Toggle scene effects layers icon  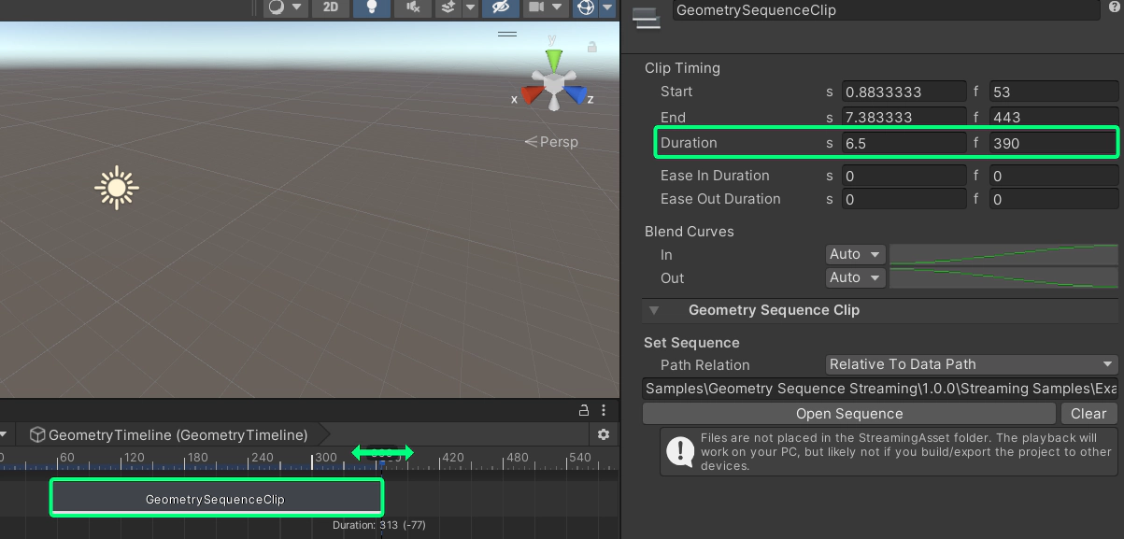click(448, 7)
